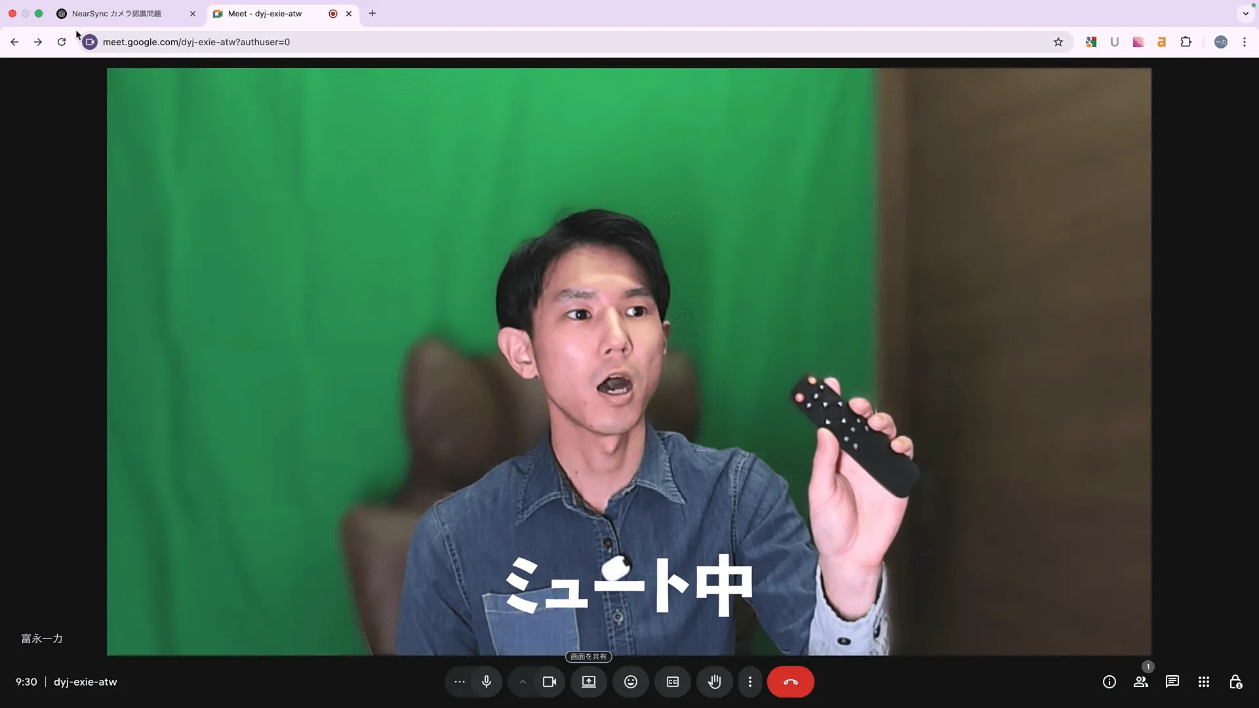This screenshot has width=1259, height=708.
Task: Click participant name 富永一力
Action: 42,639
